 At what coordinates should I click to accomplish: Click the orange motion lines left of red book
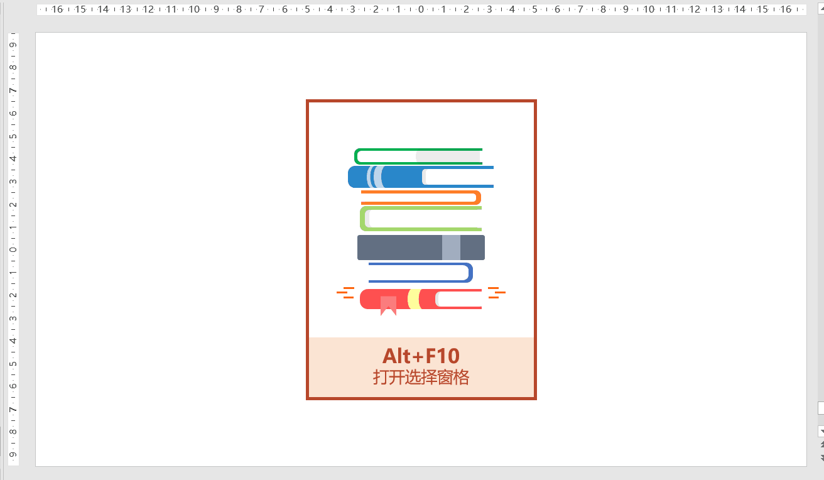(345, 292)
